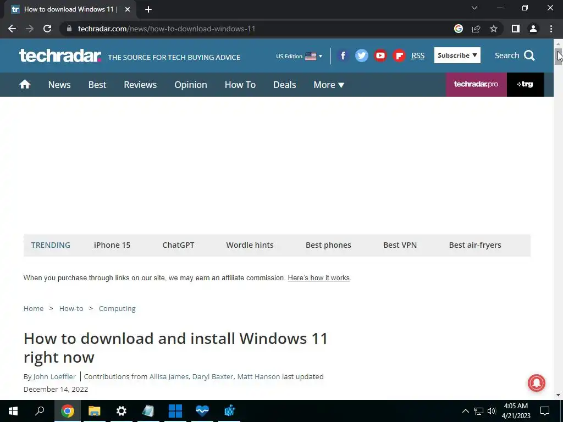Select Wordle hints trending topic
Image resolution: width=563 pixels, height=422 pixels.
click(x=250, y=245)
